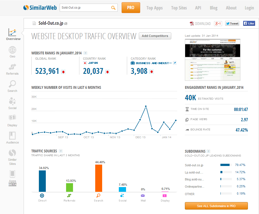259x214 pixels.
Task: Go to Referrals in the sidebar
Action: tap(12, 69)
